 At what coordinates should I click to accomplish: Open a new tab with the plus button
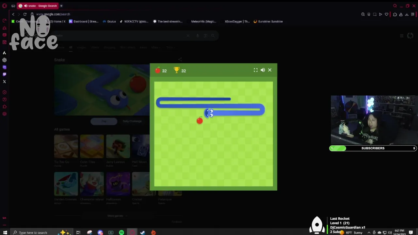pyautogui.click(x=61, y=6)
